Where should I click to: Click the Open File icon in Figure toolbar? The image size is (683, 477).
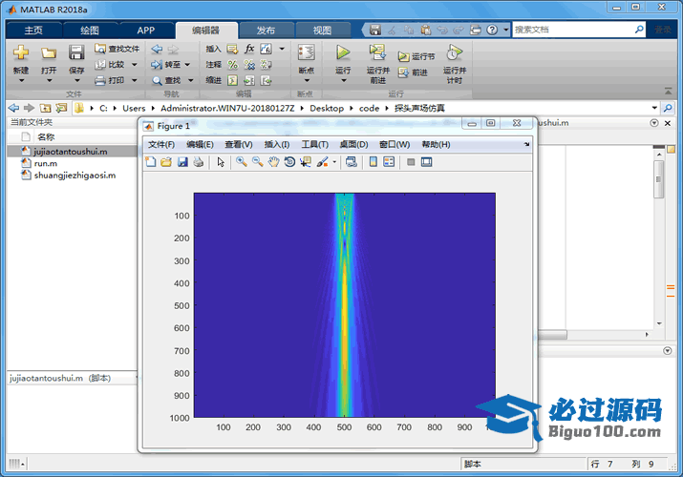(x=166, y=162)
